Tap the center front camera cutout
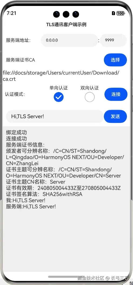This screenshot has width=133, height=285. click(66, 14)
